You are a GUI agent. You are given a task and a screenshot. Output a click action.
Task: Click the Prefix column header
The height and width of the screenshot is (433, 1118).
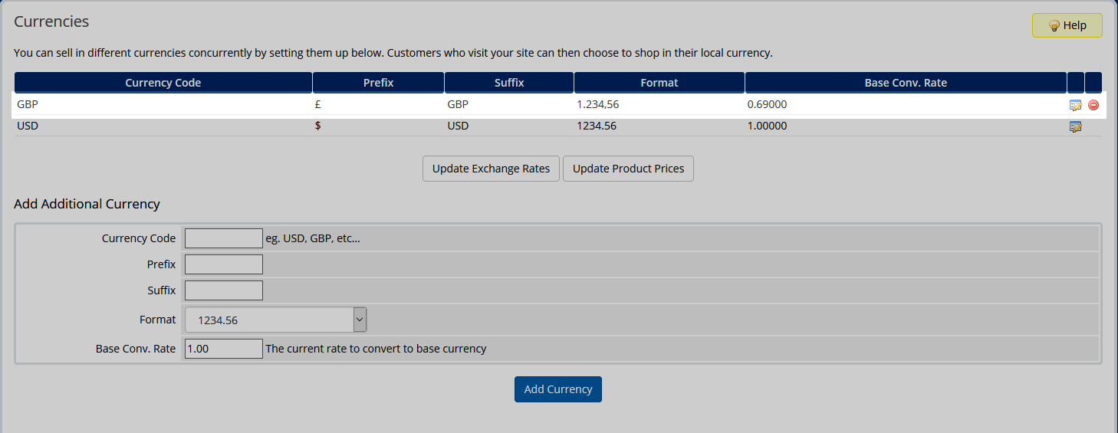coord(378,83)
